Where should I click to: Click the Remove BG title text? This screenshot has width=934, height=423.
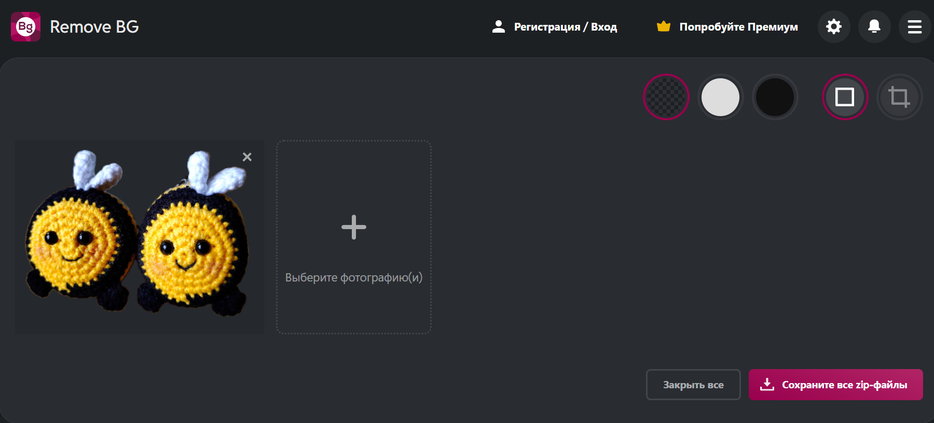[94, 27]
